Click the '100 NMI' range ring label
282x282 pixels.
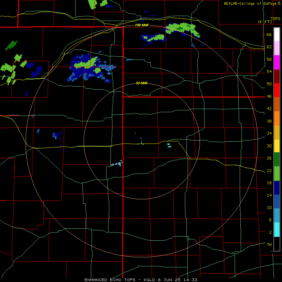[x=142, y=25]
